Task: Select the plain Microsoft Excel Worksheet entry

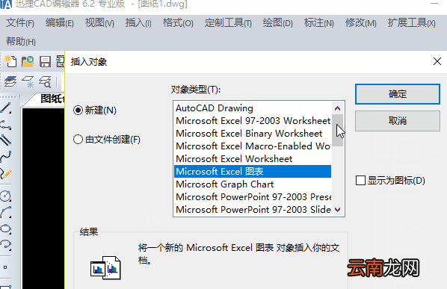Action: pos(253,159)
